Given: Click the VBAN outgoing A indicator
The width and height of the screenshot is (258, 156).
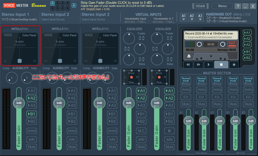Looking at the screenshot, I should 74,6.
